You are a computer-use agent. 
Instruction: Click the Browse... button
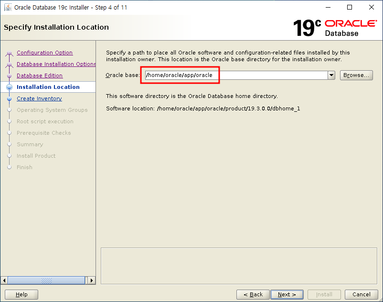pyautogui.click(x=356, y=75)
